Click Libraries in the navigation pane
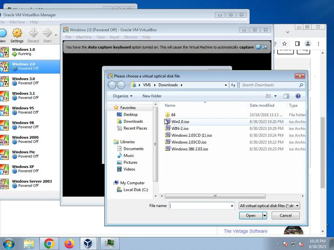The height and width of the screenshot is (250, 334). coord(128,142)
